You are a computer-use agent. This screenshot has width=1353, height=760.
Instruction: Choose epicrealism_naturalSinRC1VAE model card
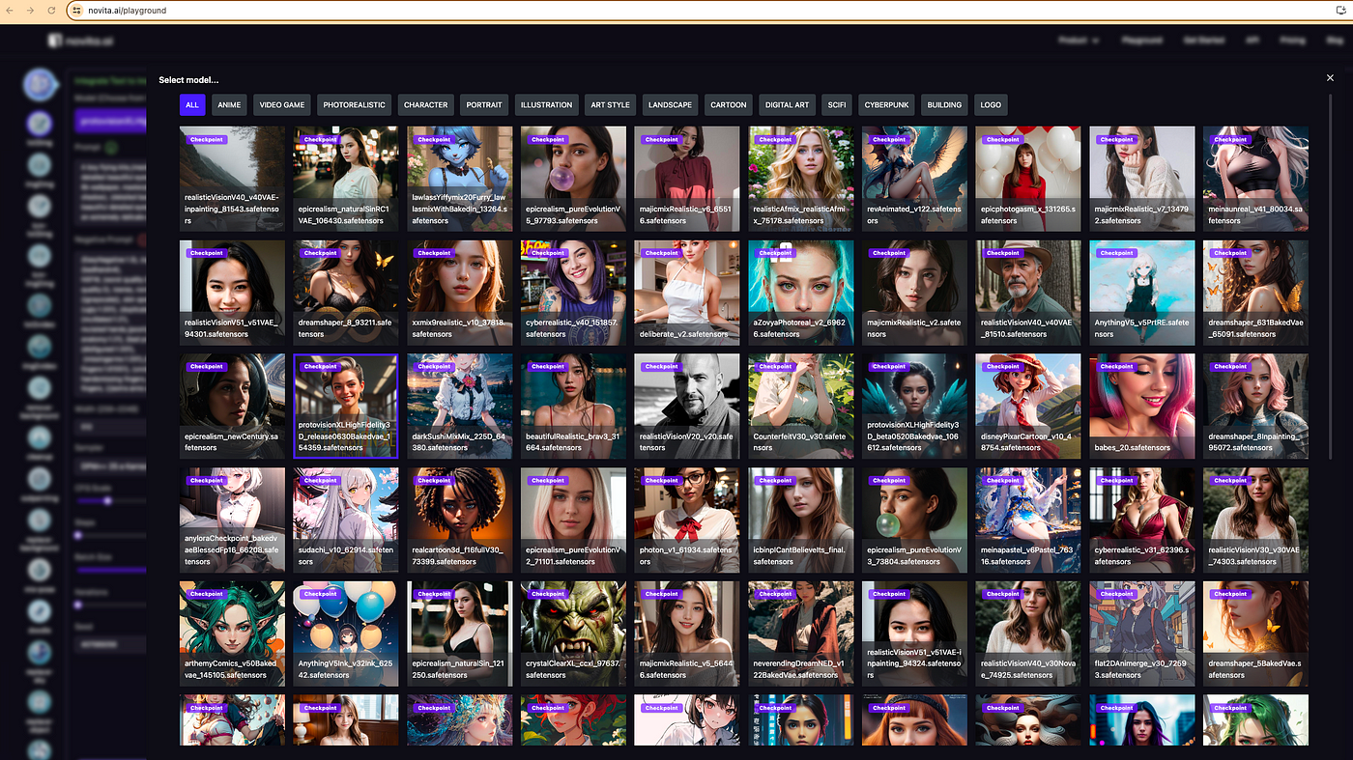click(x=346, y=179)
